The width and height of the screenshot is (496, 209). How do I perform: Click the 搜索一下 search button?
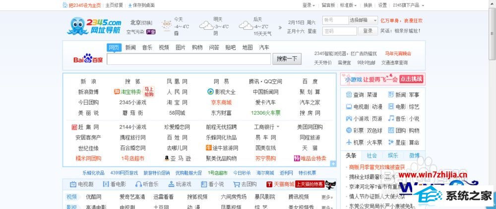287,59
